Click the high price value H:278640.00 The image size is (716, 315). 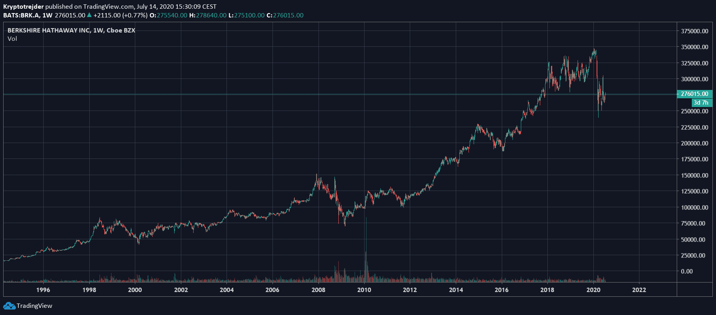(x=208, y=15)
